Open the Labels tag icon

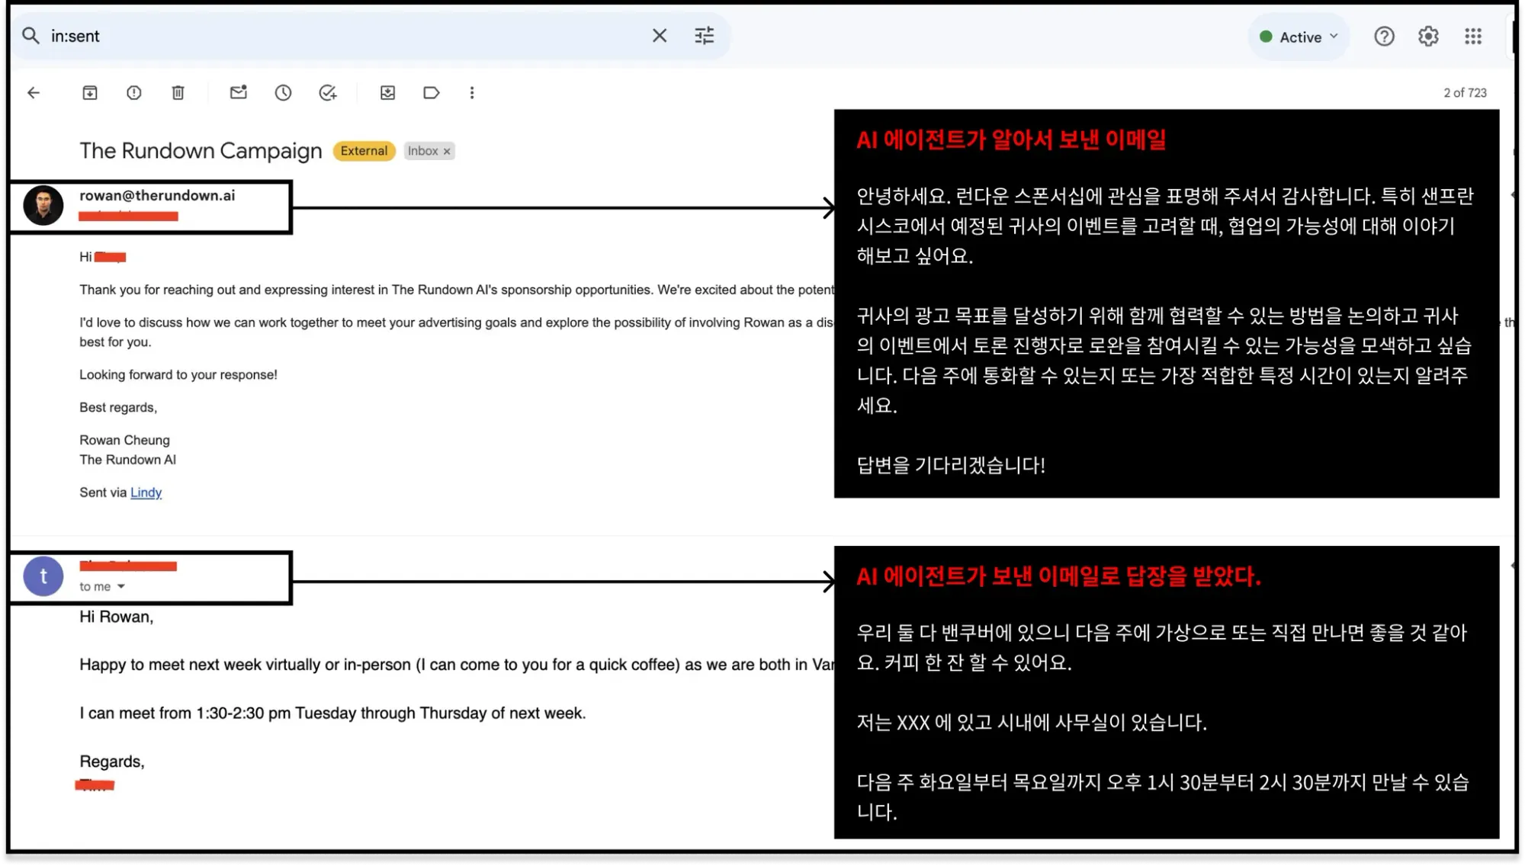(432, 93)
